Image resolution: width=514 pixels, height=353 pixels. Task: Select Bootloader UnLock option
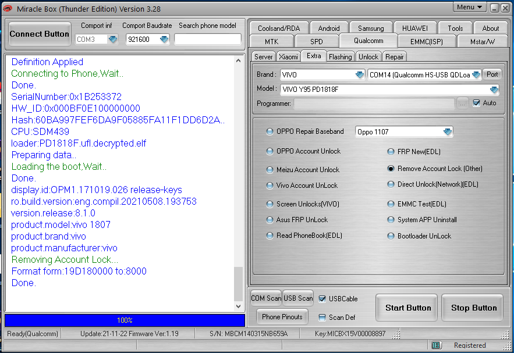(x=391, y=236)
